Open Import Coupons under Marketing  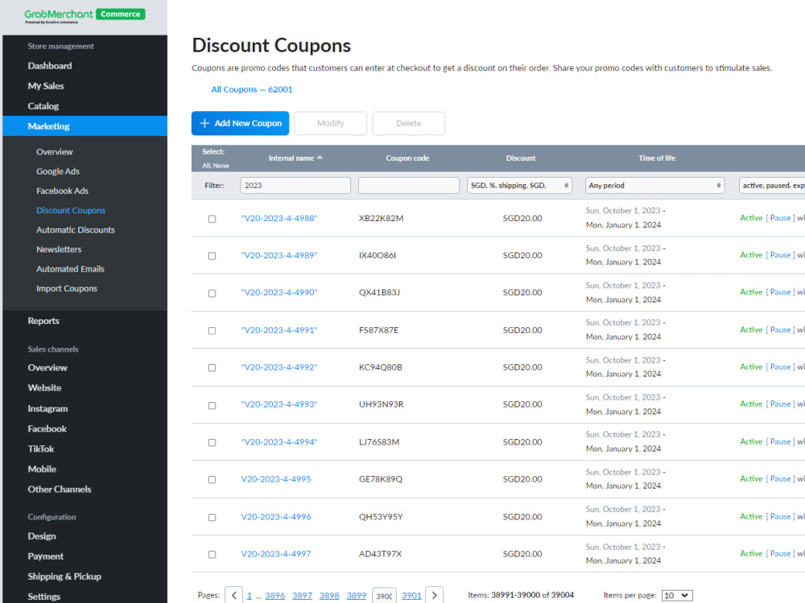(67, 289)
